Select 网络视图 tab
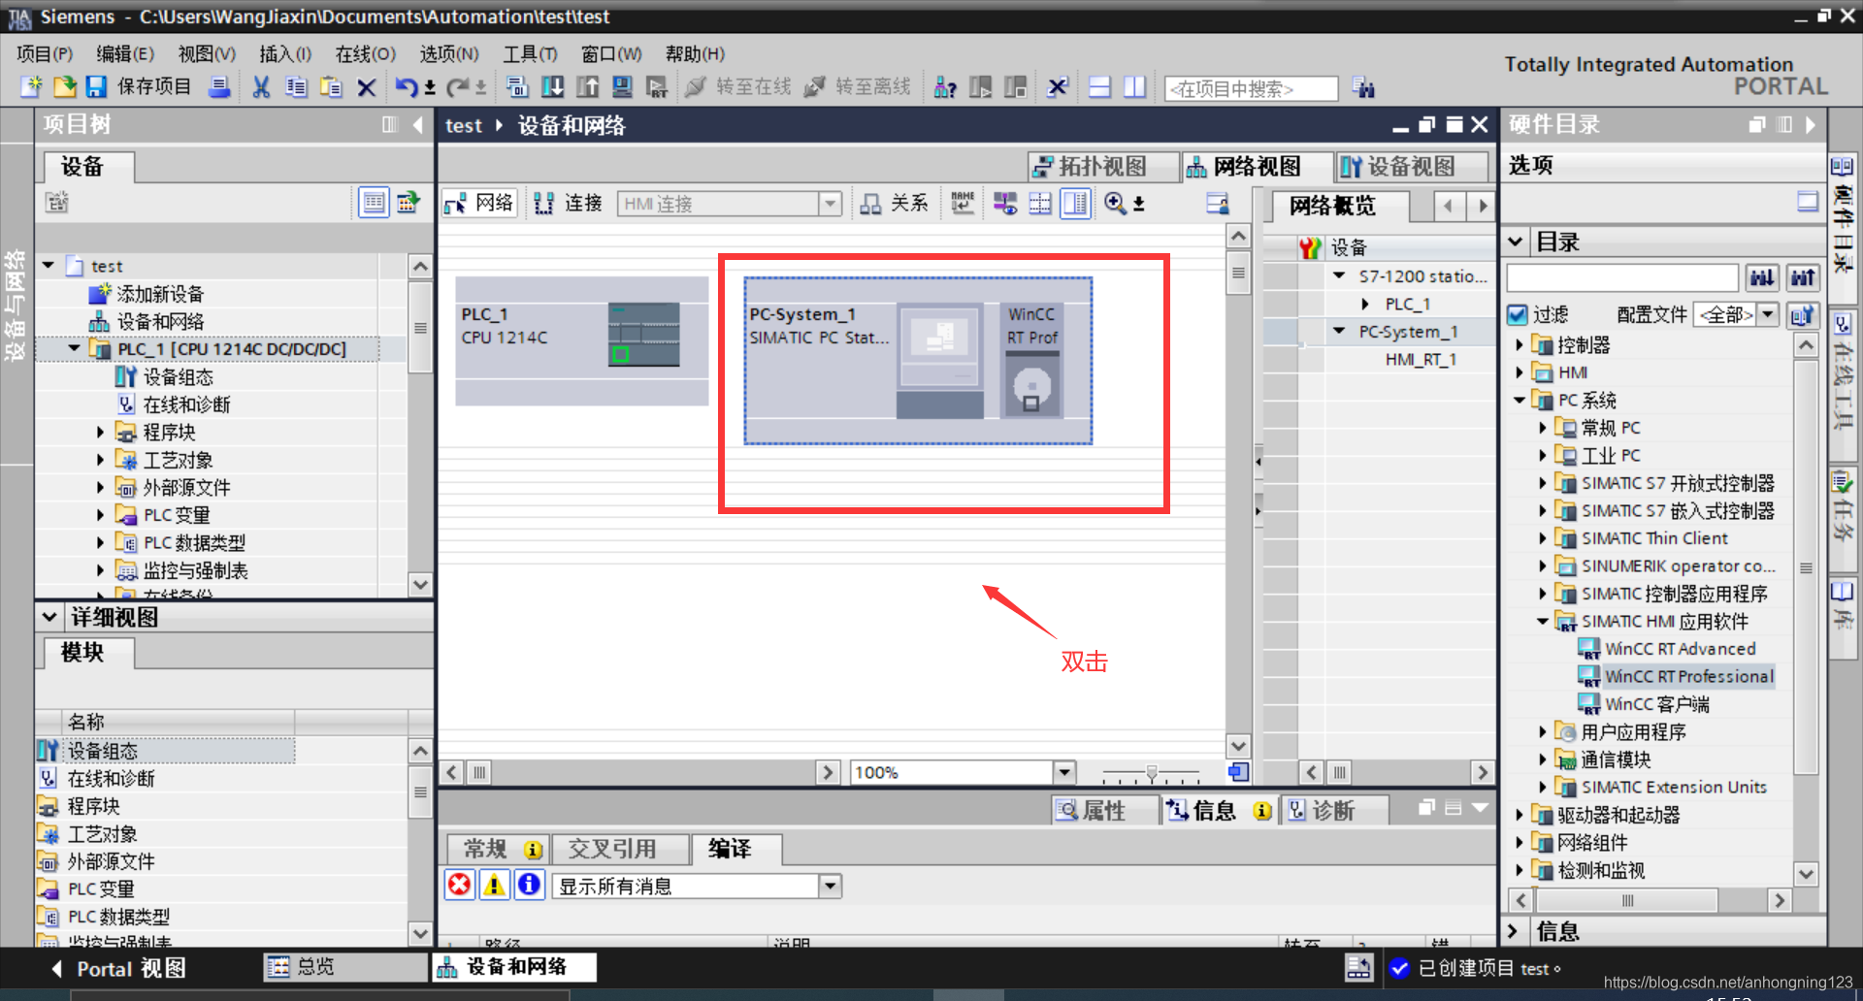The image size is (1863, 1001). click(1258, 167)
